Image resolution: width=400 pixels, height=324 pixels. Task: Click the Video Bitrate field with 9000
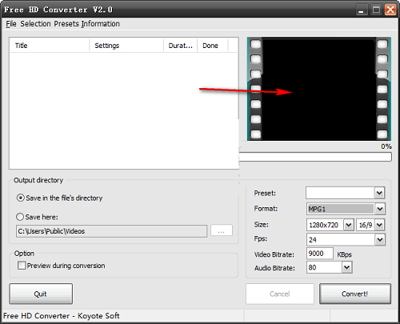(320, 254)
